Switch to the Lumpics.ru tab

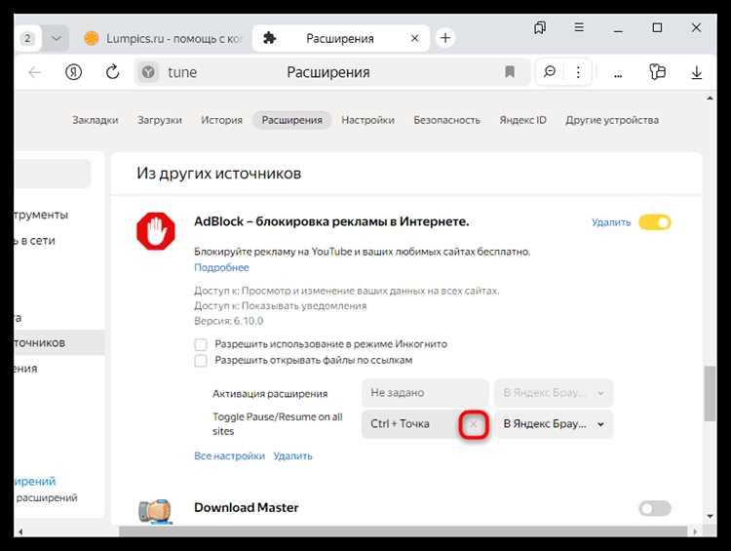pos(163,38)
